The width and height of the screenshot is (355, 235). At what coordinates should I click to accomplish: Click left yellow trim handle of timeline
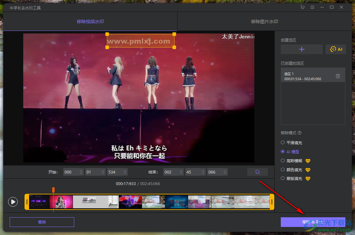27,202
